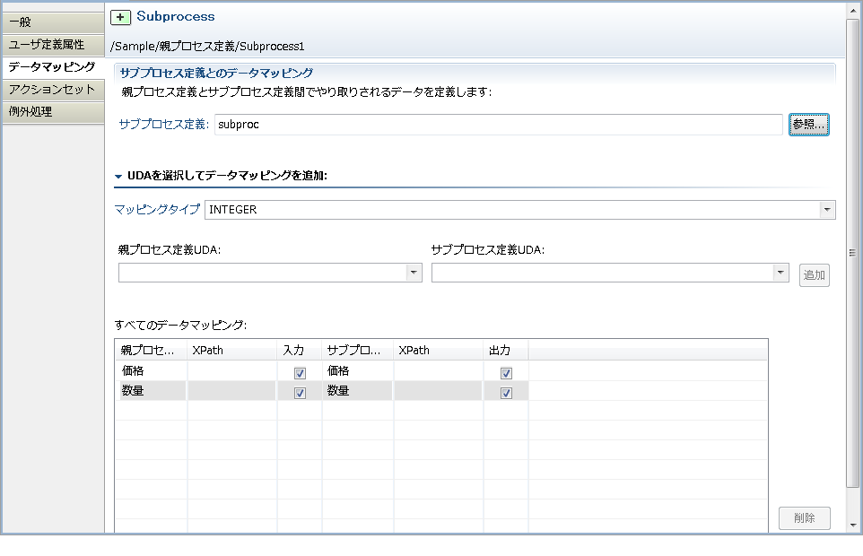Click the scroll down arrow of the panel
863x556 pixels.
click(853, 526)
